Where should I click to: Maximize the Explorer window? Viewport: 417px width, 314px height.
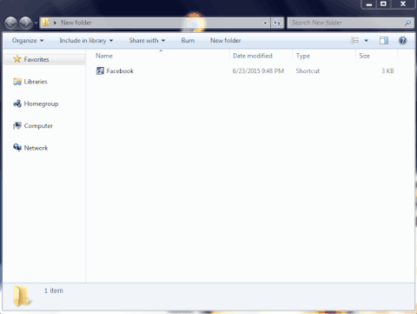point(383,4)
